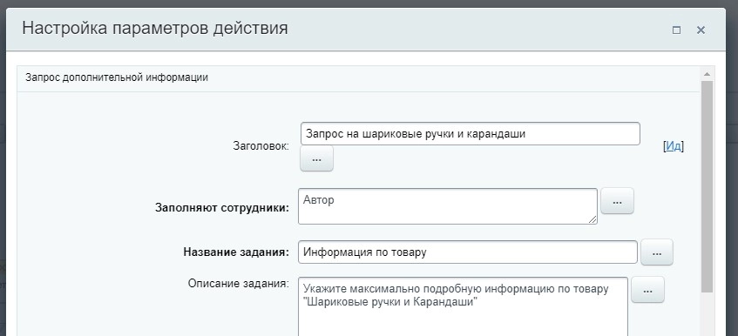Click the Название задания label
The image size is (738, 336).
(236, 252)
